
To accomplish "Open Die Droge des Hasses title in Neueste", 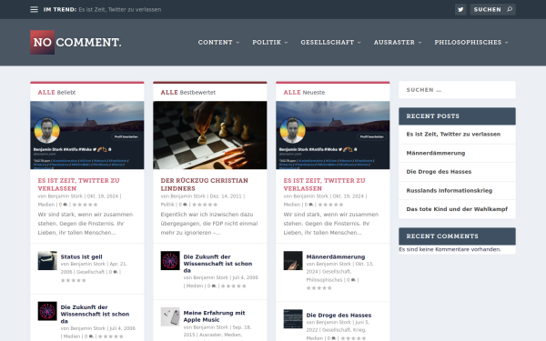I will 339,316.
